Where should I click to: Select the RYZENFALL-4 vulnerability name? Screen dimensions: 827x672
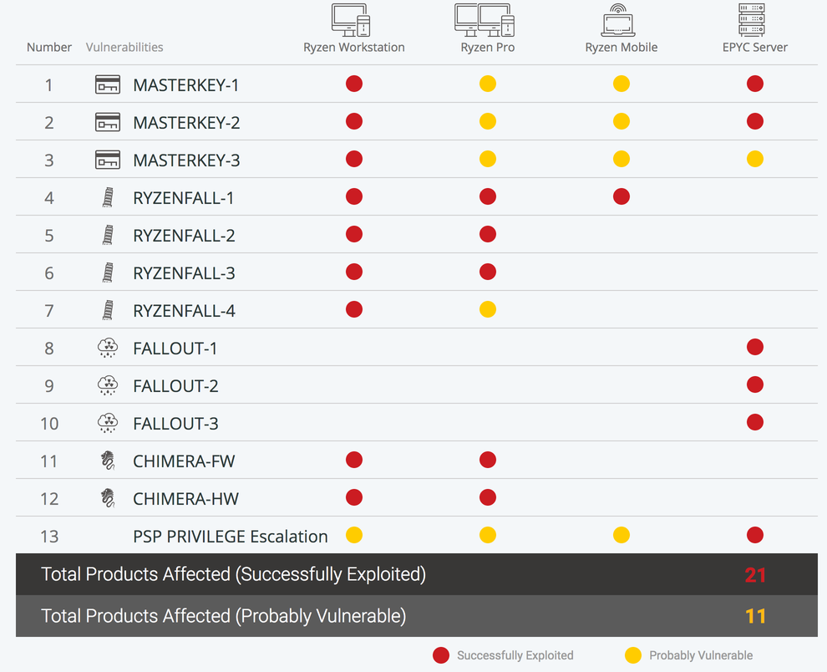pos(184,311)
